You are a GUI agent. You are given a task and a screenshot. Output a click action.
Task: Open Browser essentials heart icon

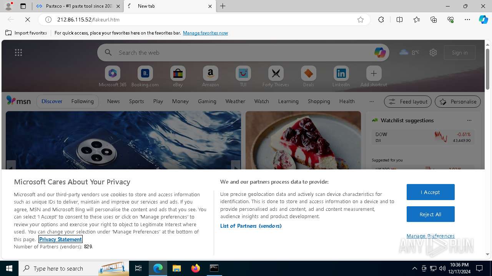450,20
